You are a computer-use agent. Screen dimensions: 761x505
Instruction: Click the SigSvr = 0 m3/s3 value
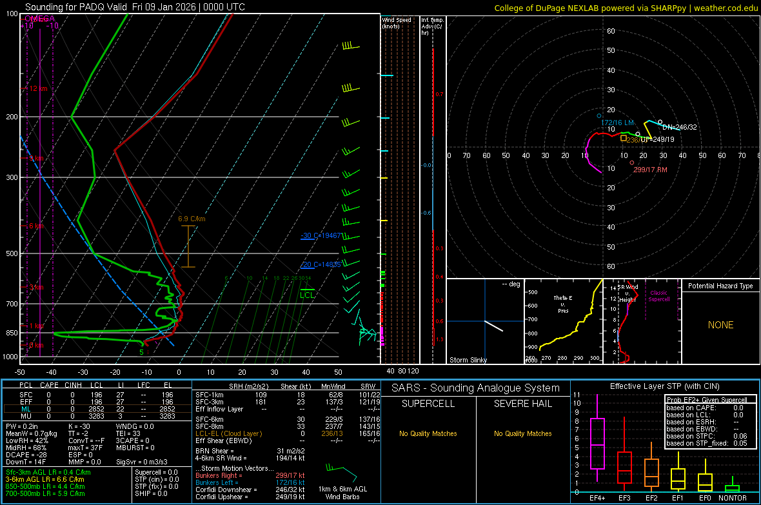click(142, 462)
